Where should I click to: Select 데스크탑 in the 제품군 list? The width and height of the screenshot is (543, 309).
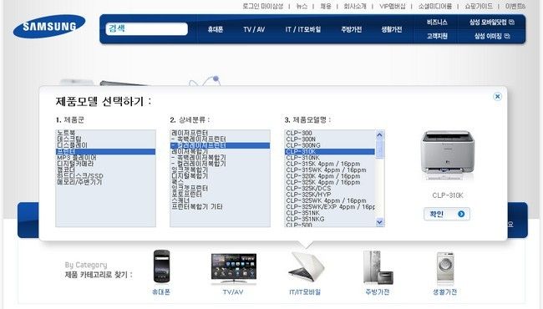tap(105, 139)
